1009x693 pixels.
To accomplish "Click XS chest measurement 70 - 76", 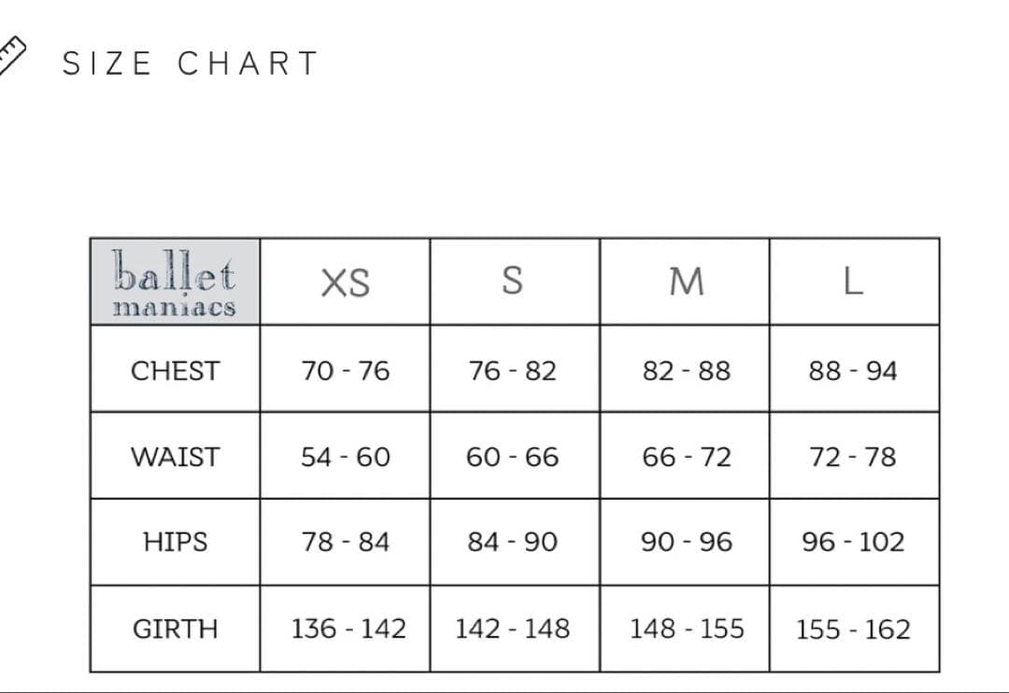I will click(x=345, y=371).
